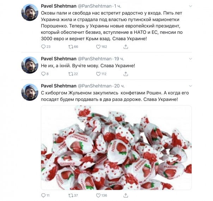Reply to the first tweet about Порошенко

pyautogui.click(x=44, y=47)
